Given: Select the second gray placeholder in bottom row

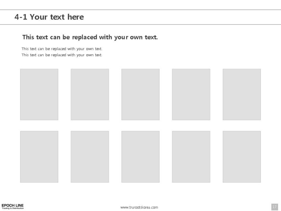Looking at the screenshot, I should (x=90, y=157).
